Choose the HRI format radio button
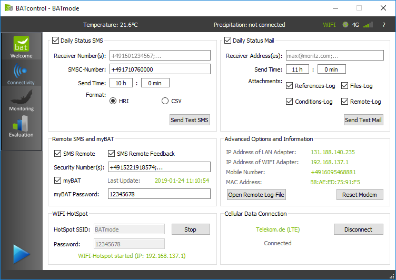Screen dimensions: 396x280 (x=113, y=101)
